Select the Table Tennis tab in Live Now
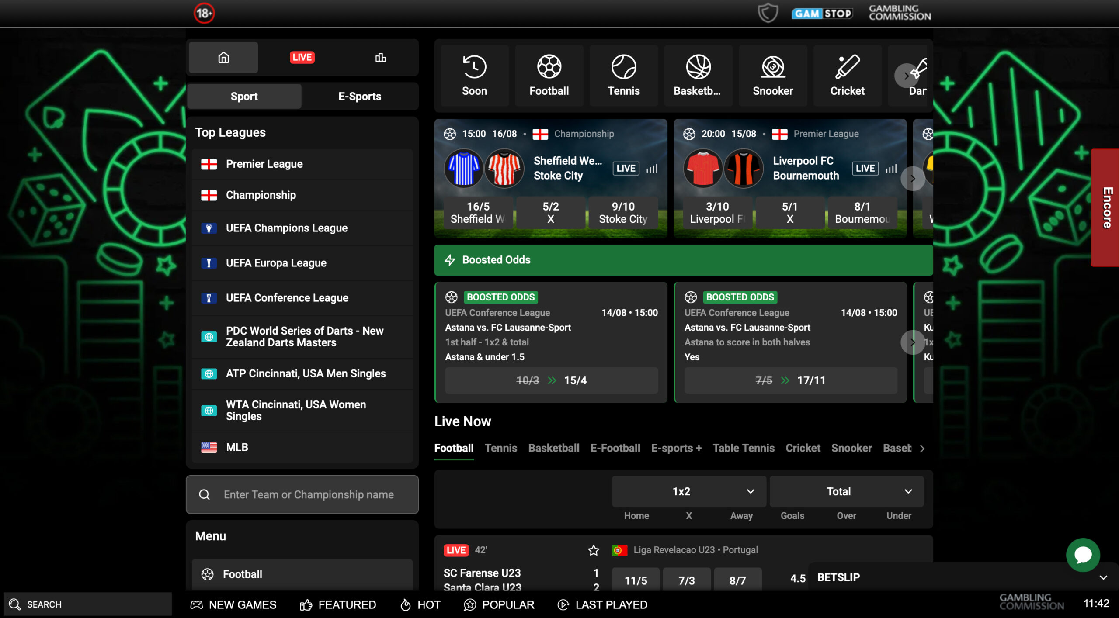This screenshot has width=1119, height=618. click(744, 448)
